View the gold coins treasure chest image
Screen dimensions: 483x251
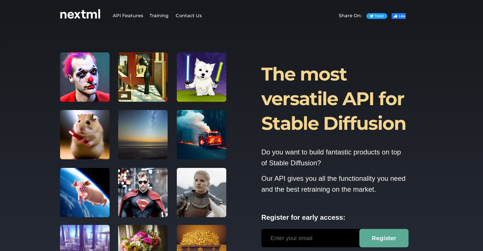point(202,238)
